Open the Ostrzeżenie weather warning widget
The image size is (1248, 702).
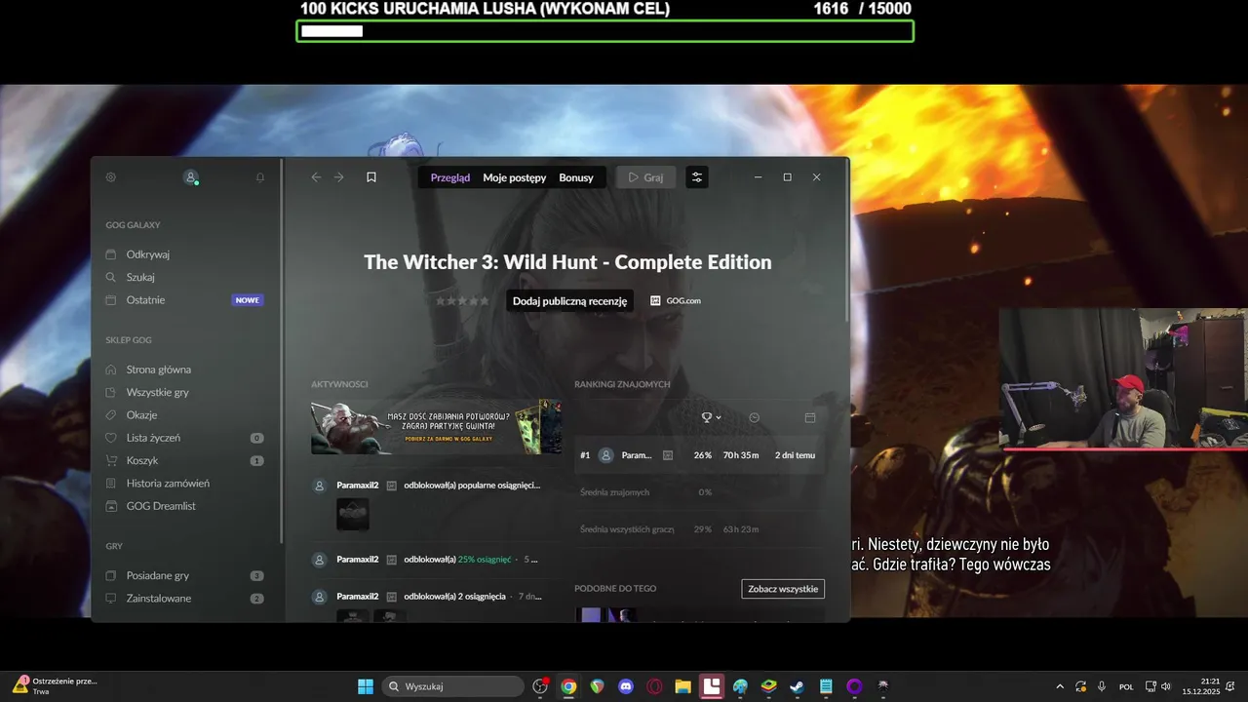57,685
